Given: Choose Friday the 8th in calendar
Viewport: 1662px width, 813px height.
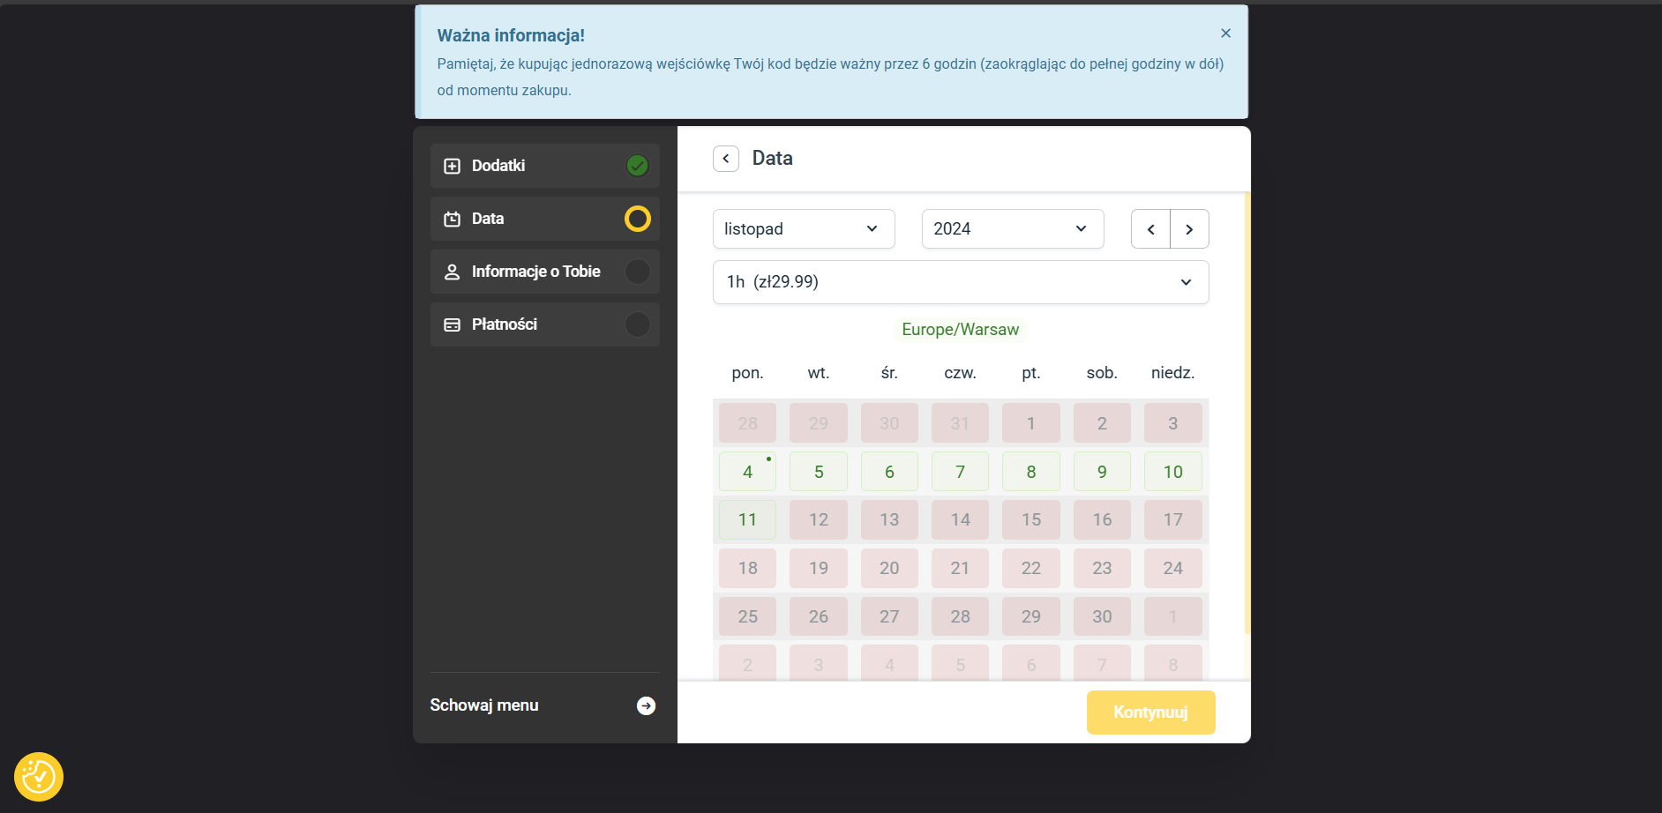Looking at the screenshot, I should [x=1031, y=472].
